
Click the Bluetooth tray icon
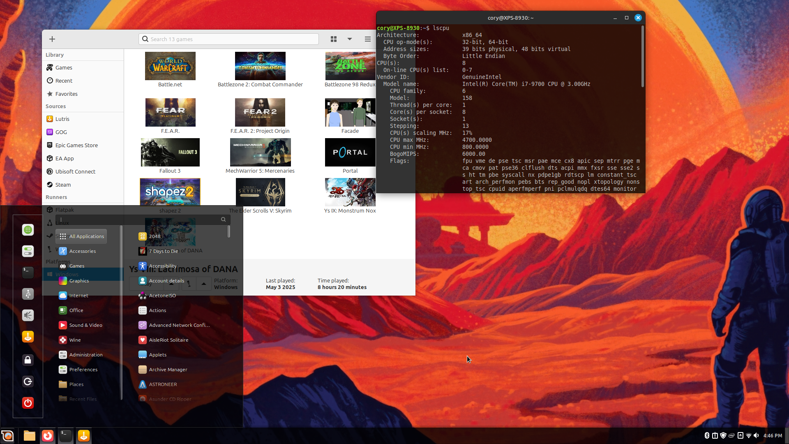[707, 435]
